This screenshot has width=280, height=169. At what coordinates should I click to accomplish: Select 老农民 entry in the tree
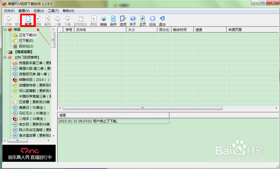coord(34,124)
